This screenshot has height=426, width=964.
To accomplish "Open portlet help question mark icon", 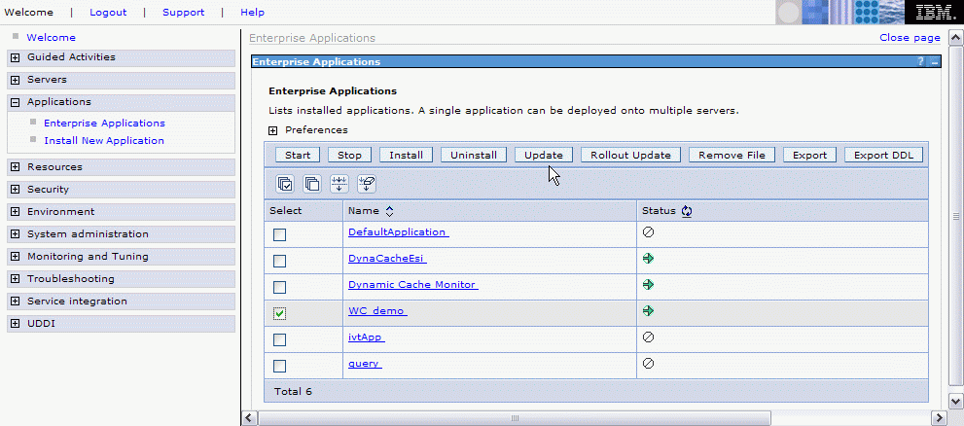I will click(921, 61).
